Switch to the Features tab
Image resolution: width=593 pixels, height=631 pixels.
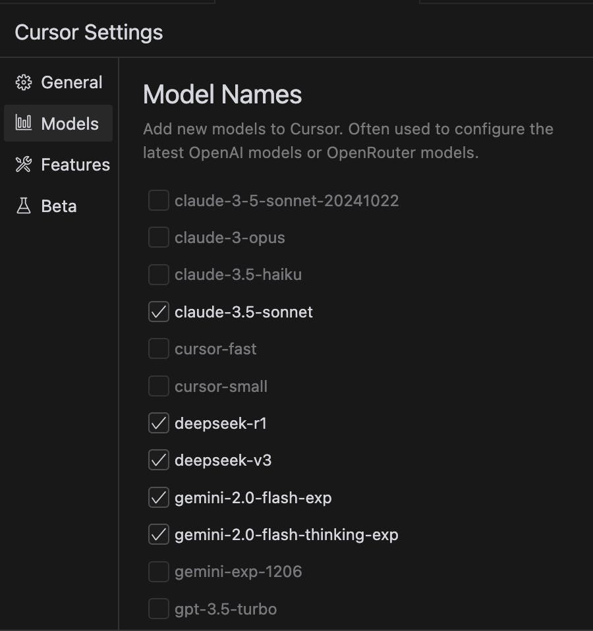[x=75, y=165]
